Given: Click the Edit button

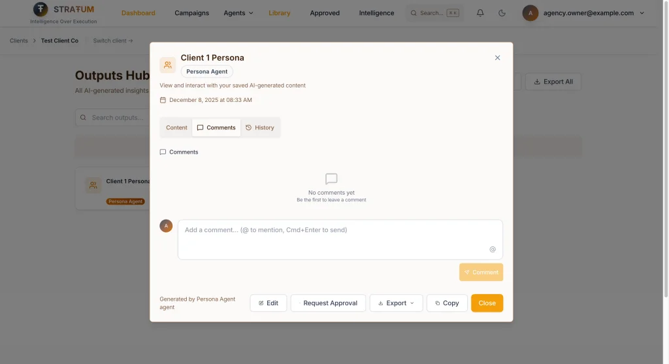Looking at the screenshot, I should 269,303.
